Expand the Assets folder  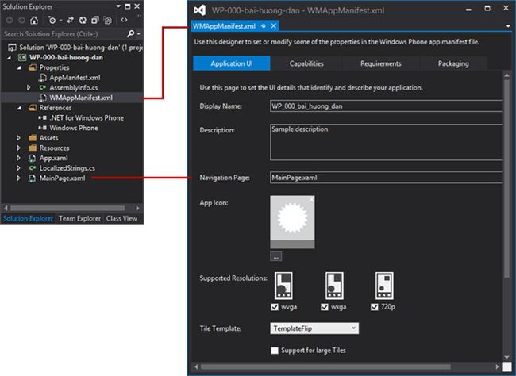click(18, 138)
